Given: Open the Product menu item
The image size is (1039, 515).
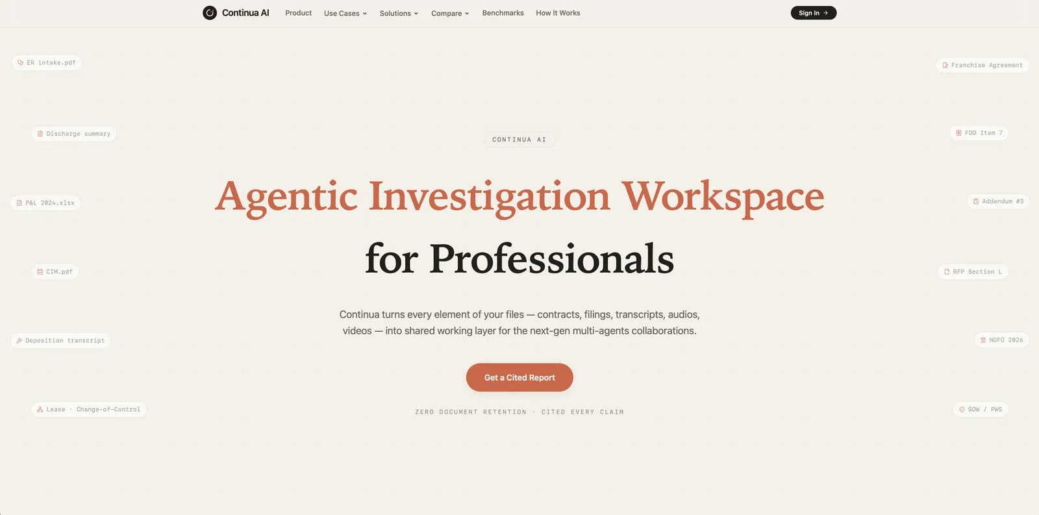Looking at the screenshot, I should [x=298, y=13].
